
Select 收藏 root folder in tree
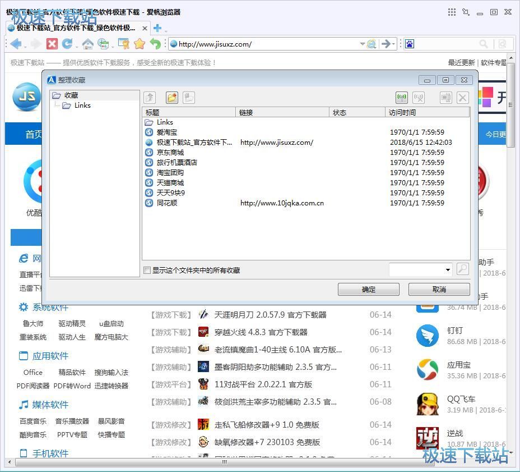click(x=71, y=95)
